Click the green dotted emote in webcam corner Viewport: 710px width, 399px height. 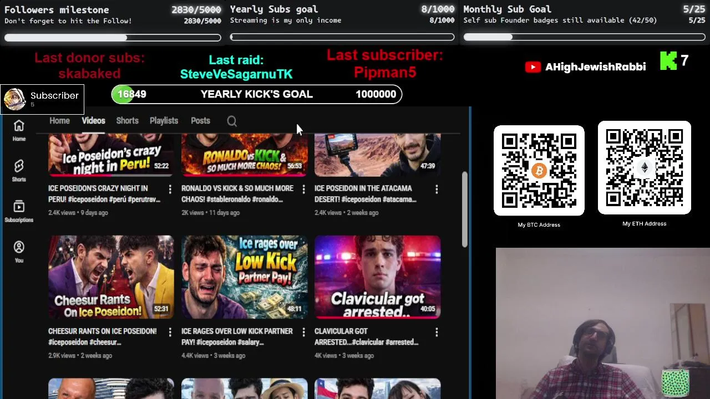675,383
